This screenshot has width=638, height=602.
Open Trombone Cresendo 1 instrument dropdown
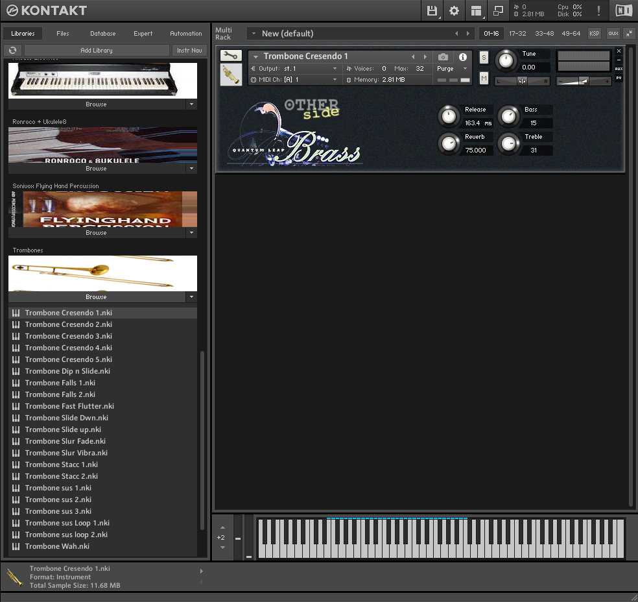click(x=256, y=56)
